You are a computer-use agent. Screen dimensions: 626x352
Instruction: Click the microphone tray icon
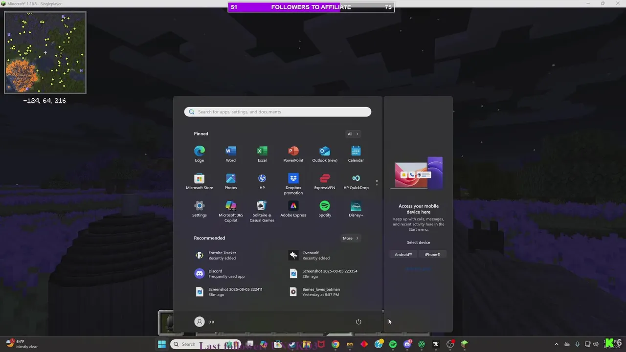point(578,344)
